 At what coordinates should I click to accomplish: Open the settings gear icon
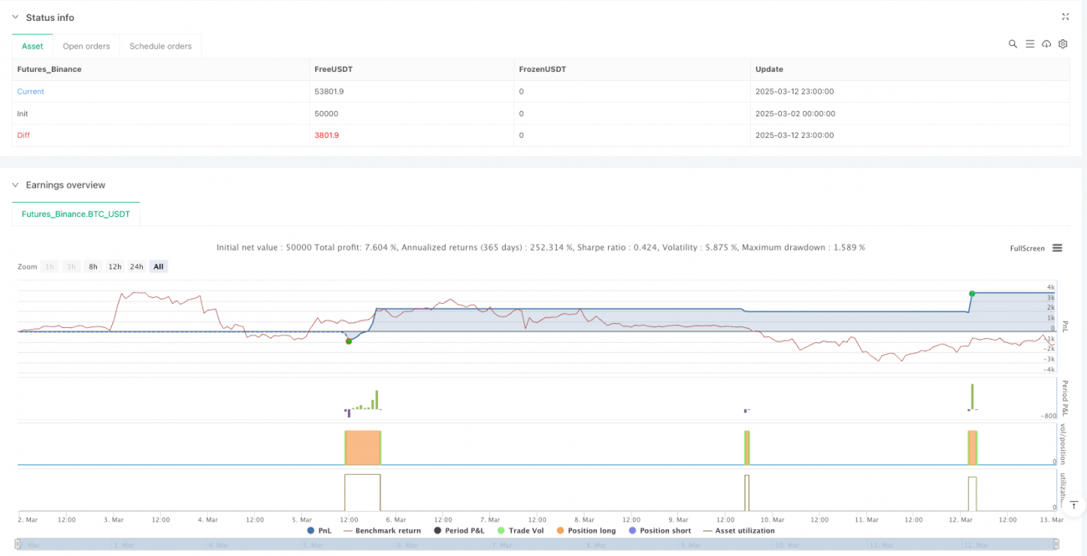(1063, 44)
